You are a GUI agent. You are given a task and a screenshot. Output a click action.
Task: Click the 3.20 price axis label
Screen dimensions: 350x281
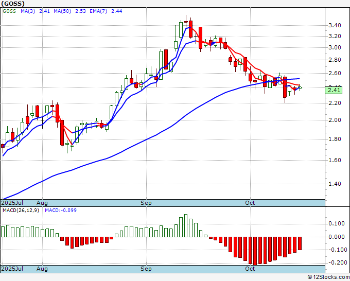[335, 36]
